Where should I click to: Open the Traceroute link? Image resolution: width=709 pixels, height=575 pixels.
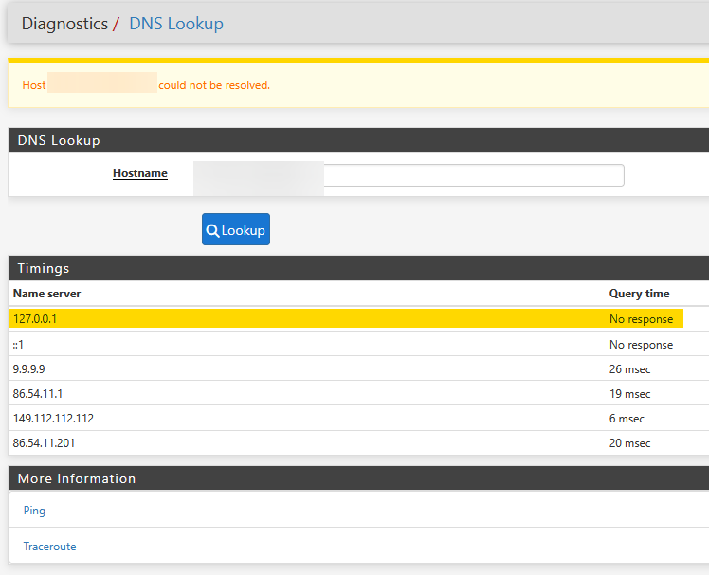click(x=49, y=547)
